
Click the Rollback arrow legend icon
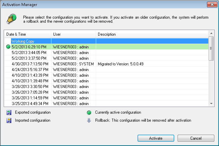[x=89, y=120]
